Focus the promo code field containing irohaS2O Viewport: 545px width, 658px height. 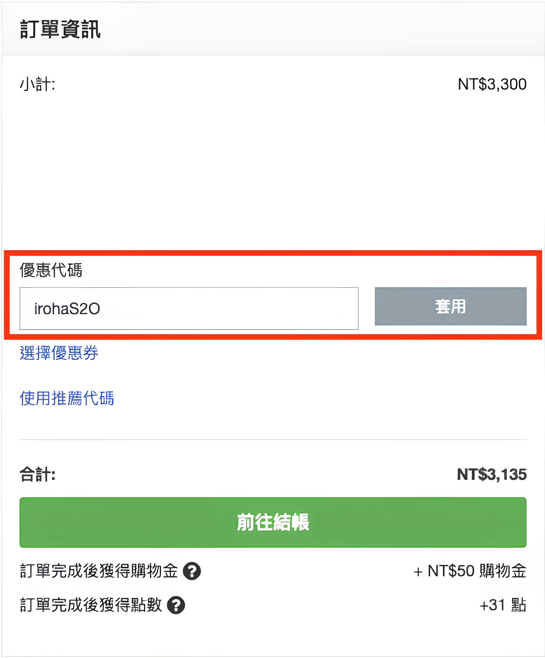click(x=189, y=308)
